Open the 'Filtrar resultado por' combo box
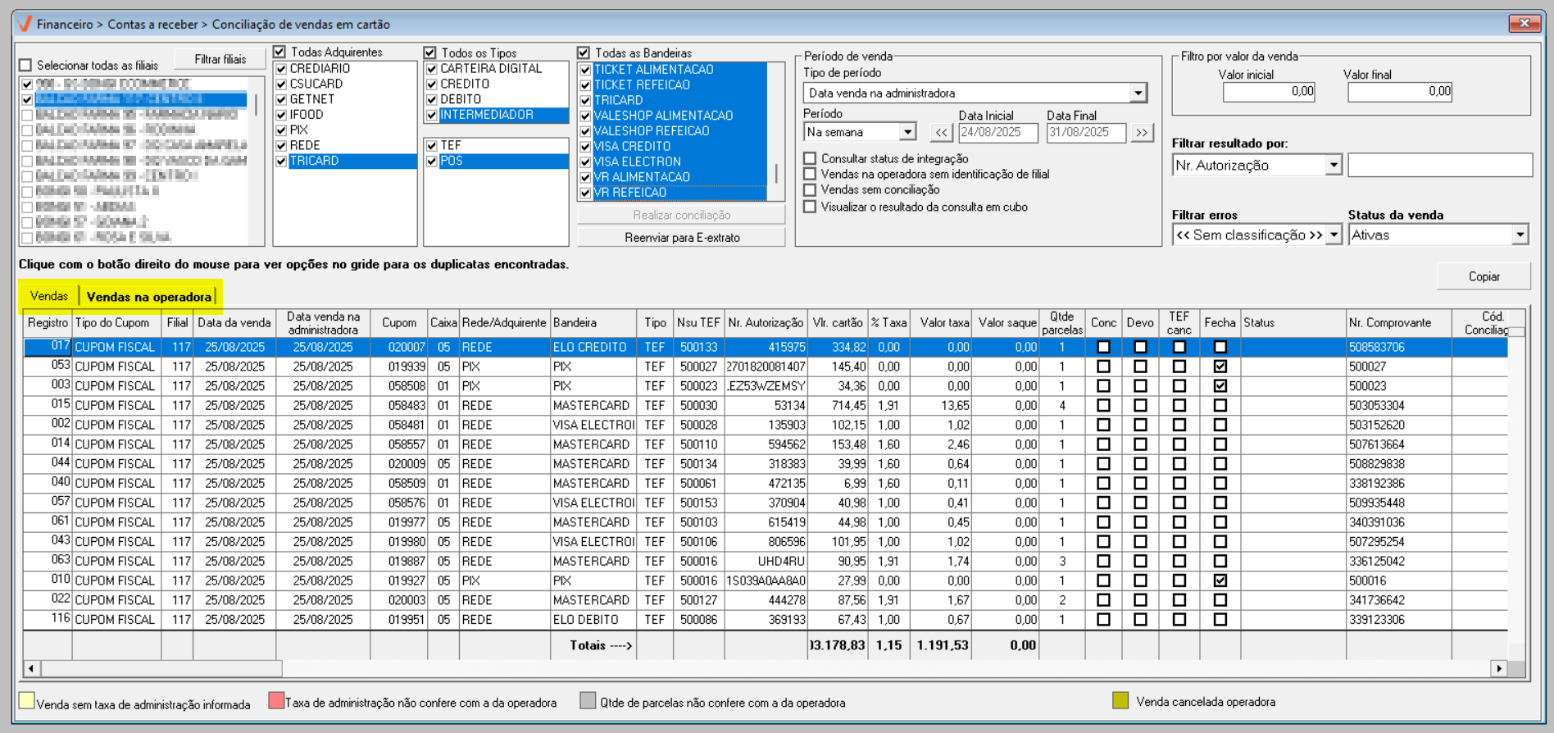Viewport: 1554px width, 733px height. click(1333, 166)
